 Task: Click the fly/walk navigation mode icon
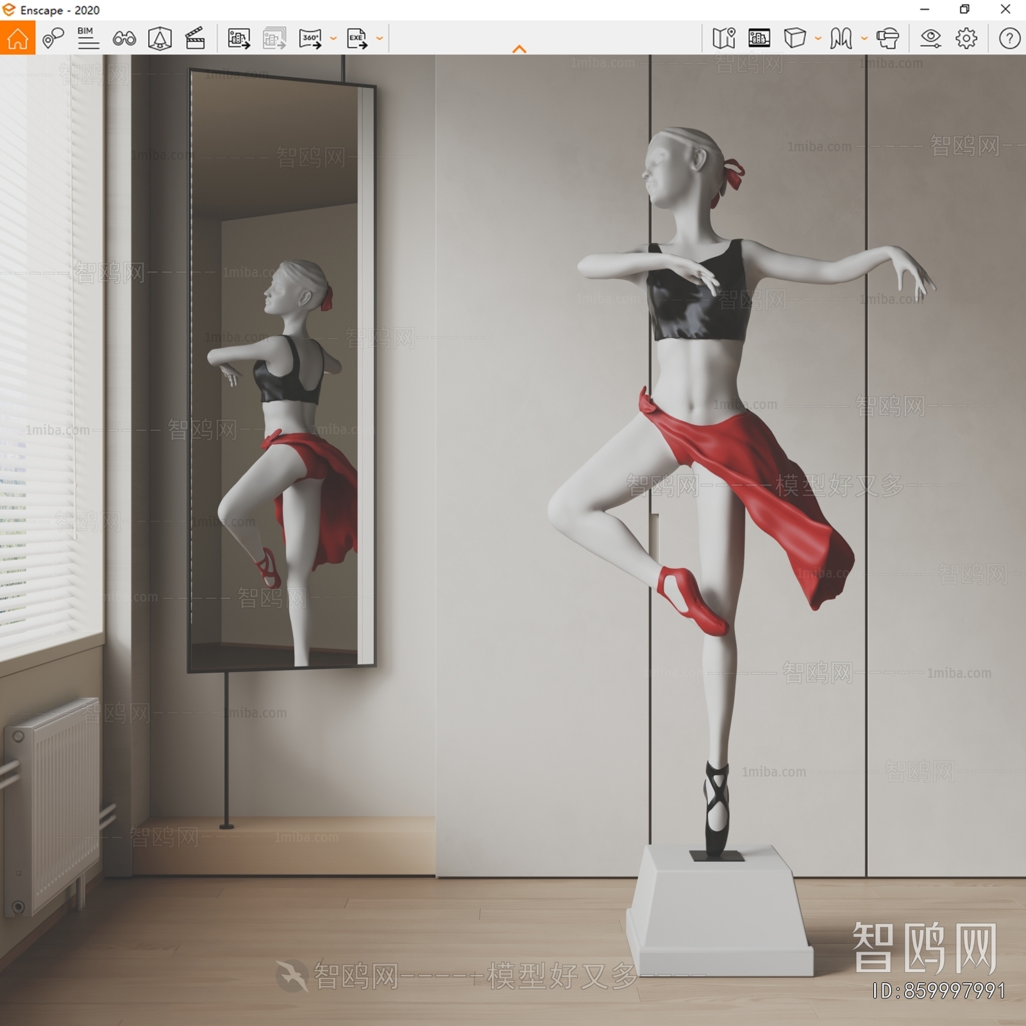[x=841, y=38]
